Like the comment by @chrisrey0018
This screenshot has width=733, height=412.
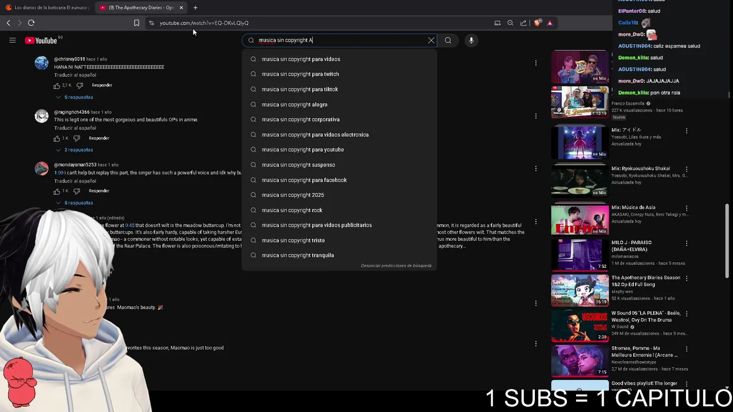coord(57,85)
